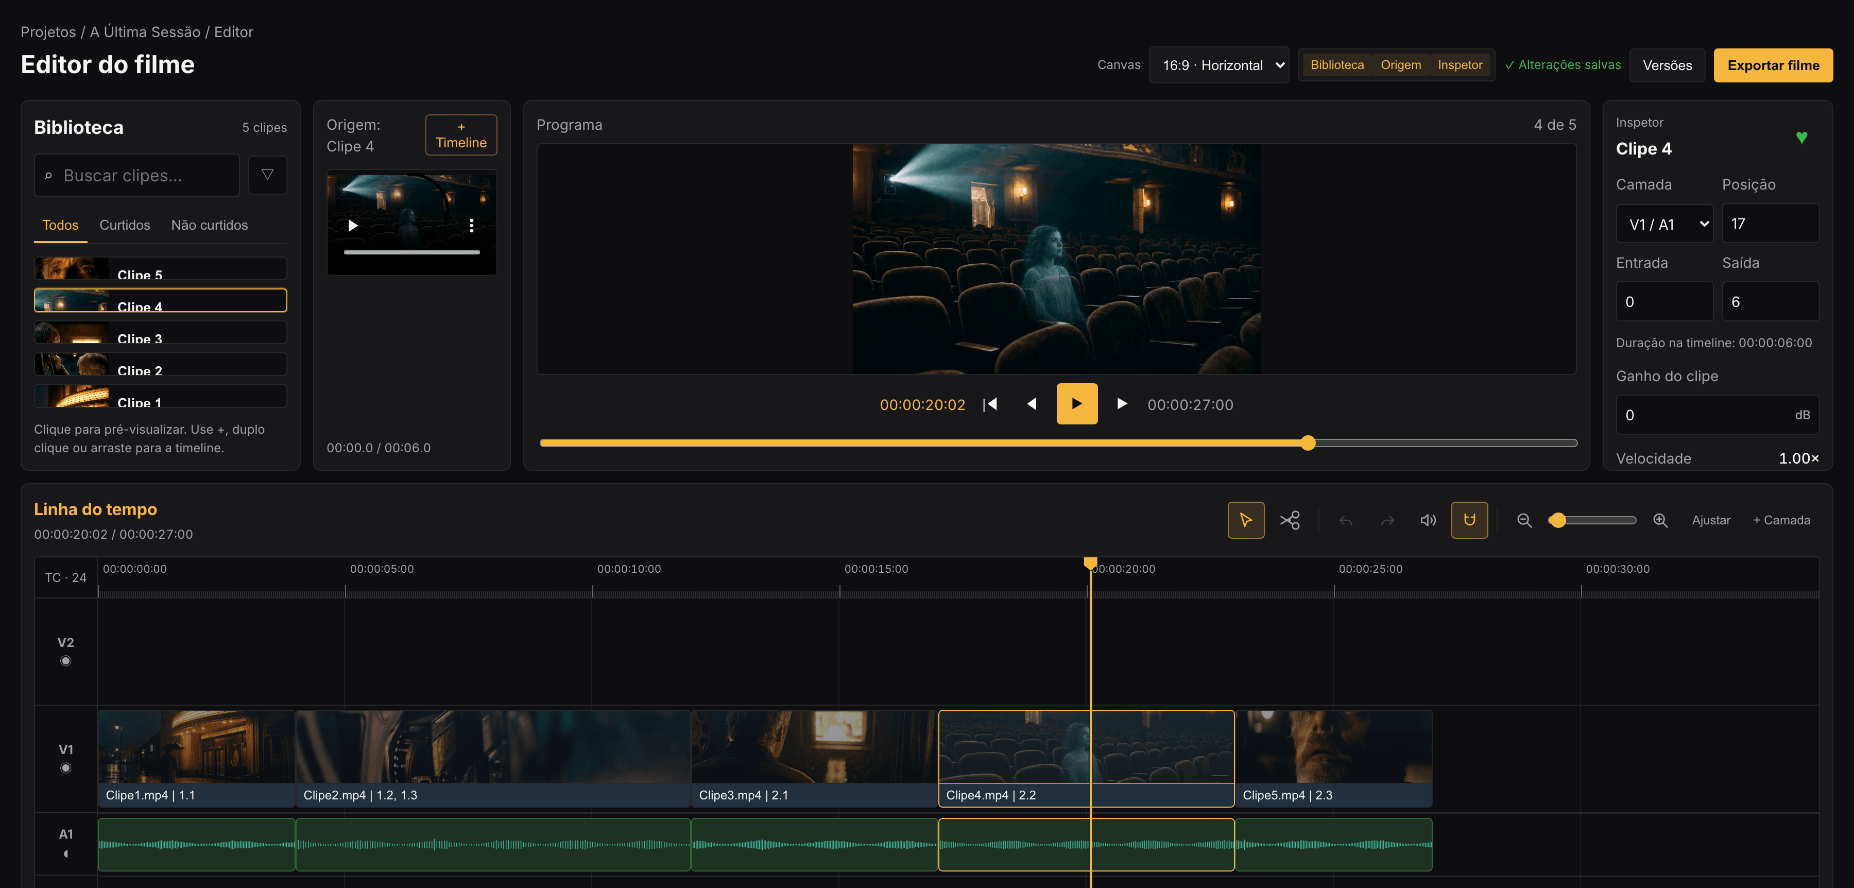The width and height of the screenshot is (1854, 888).
Task: Select Clipe 3 in the library
Action: (161, 332)
